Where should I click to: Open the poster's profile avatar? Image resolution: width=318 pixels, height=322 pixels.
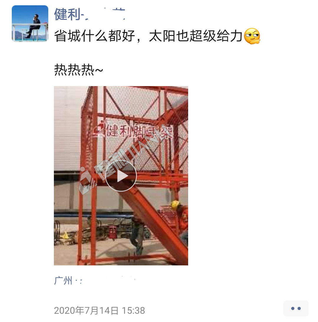click(30, 24)
